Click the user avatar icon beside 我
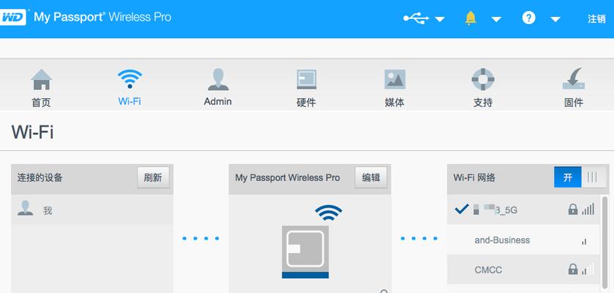614x293 pixels. [x=26, y=208]
